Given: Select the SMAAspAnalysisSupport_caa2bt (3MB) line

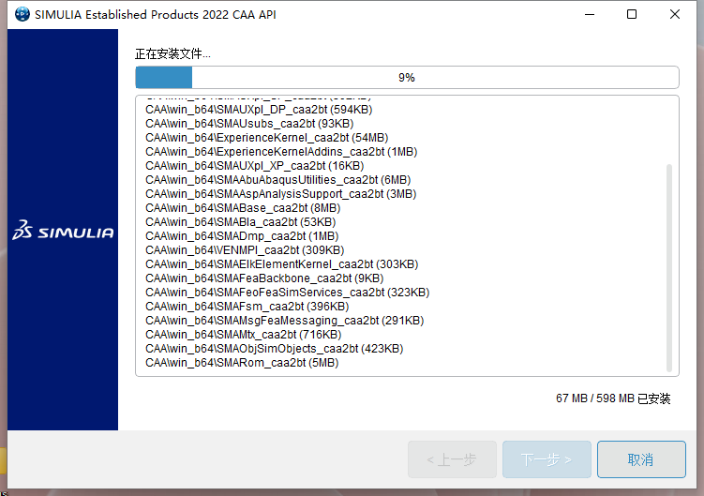Looking at the screenshot, I should [280, 194].
